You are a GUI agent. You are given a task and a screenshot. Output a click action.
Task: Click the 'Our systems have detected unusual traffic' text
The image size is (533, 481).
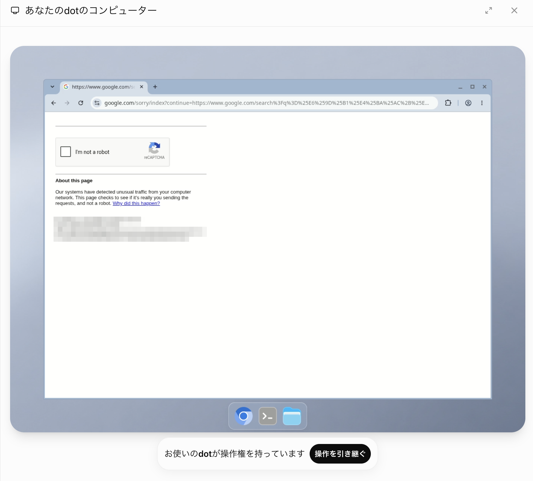123,198
